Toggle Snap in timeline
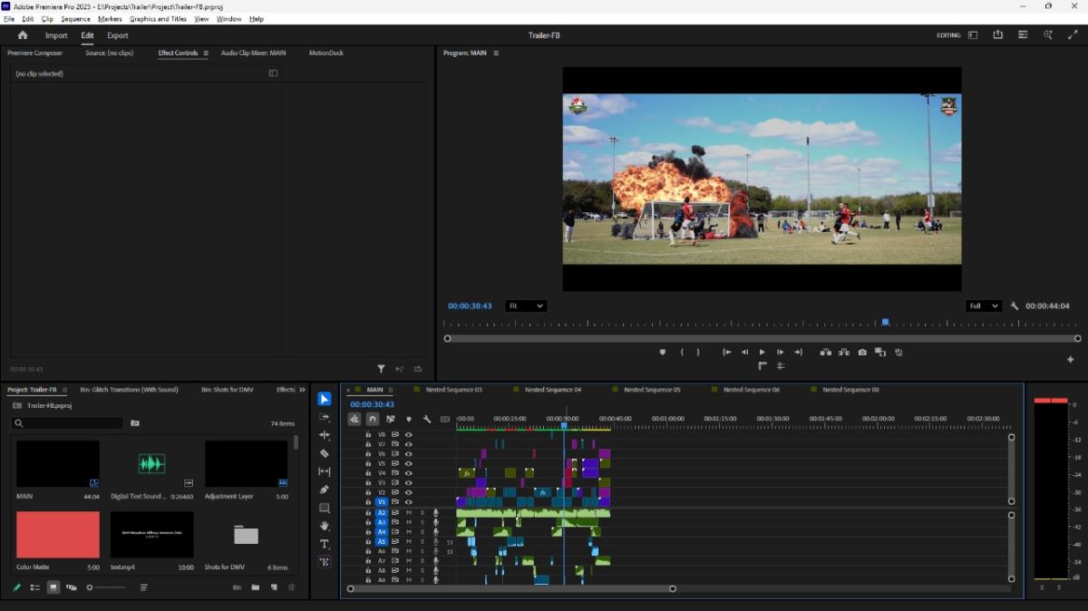The image size is (1088, 611). [373, 419]
